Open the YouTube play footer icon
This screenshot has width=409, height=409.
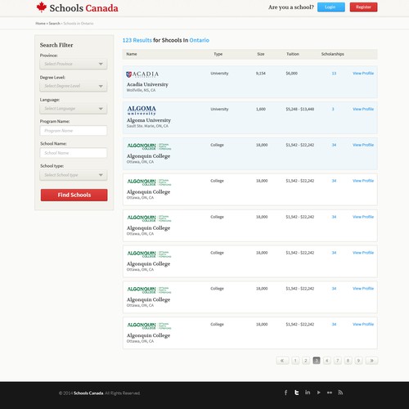(x=318, y=393)
